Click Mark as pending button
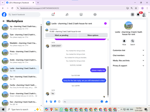The image size is (150, 112). pos(61,35)
